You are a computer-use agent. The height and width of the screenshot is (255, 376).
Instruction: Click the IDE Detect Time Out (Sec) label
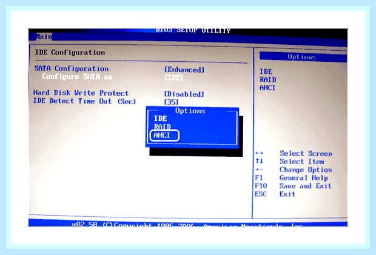point(84,101)
